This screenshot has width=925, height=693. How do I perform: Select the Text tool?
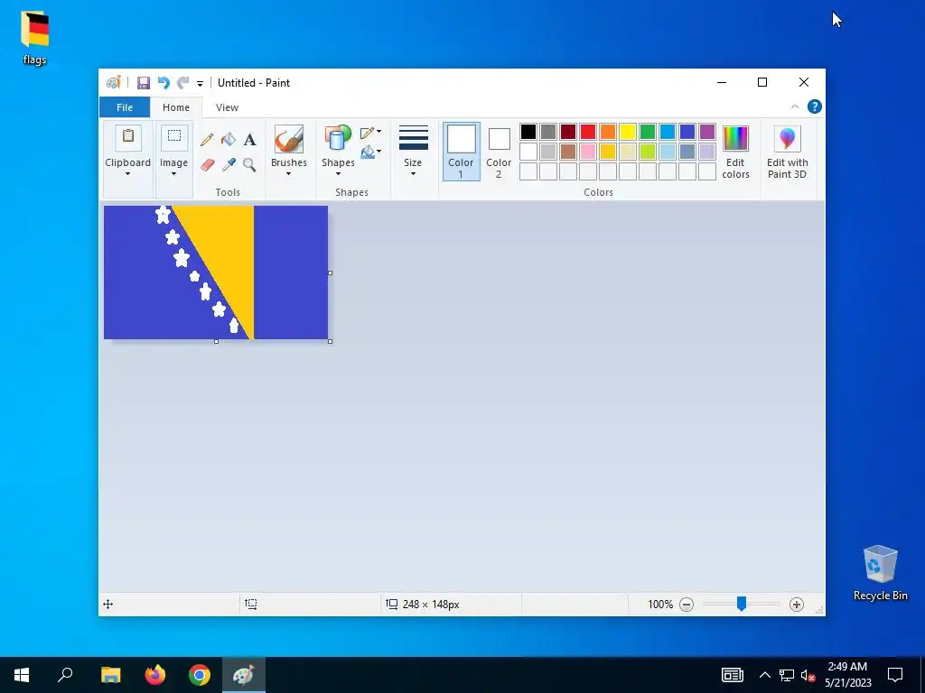(x=249, y=140)
